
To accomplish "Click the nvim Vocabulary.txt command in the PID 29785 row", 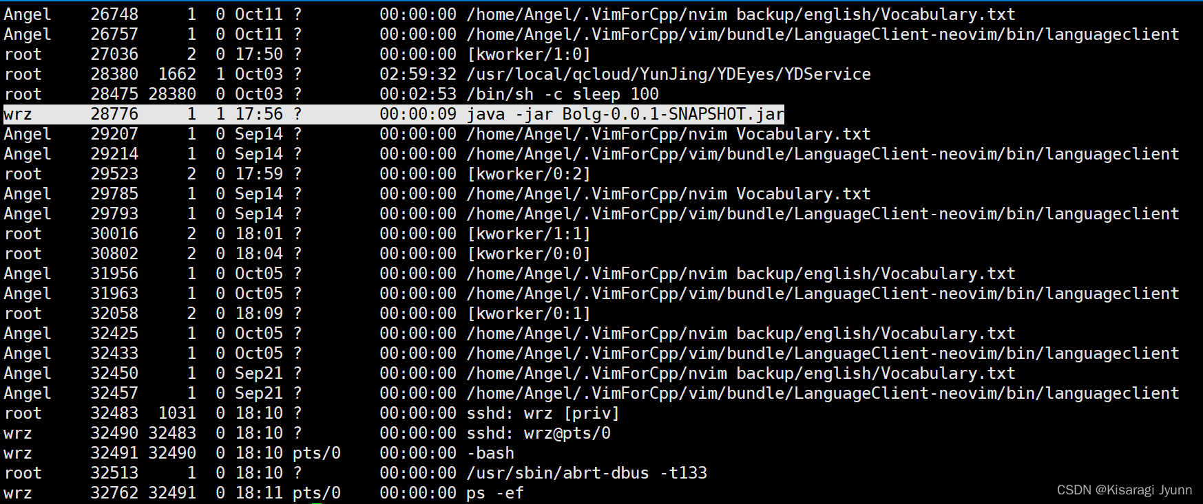I will coord(669,194).
